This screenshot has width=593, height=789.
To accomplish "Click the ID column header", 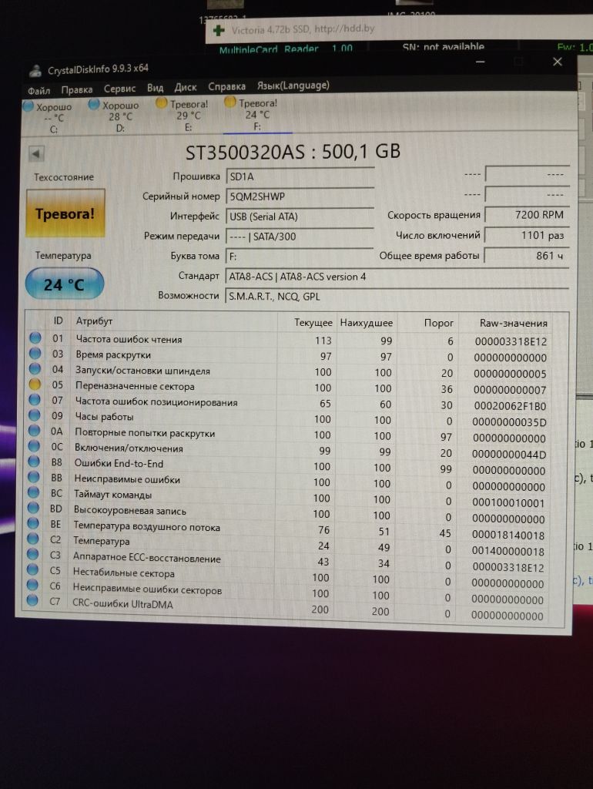I will (x=58, y=321).
